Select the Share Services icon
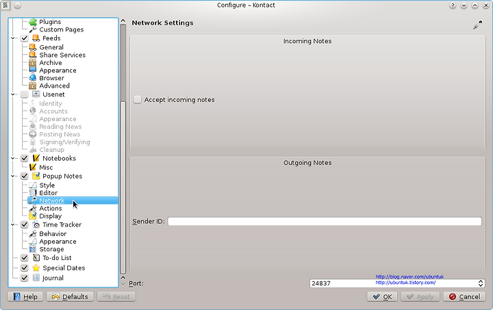 tap(33, 55)
